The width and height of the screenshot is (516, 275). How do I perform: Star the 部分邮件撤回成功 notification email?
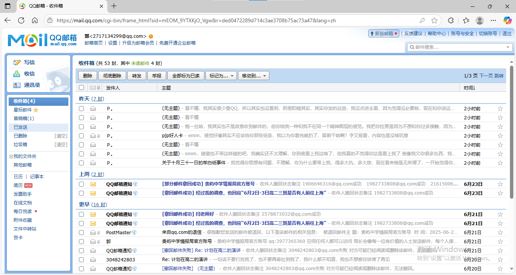click(501, 184)
